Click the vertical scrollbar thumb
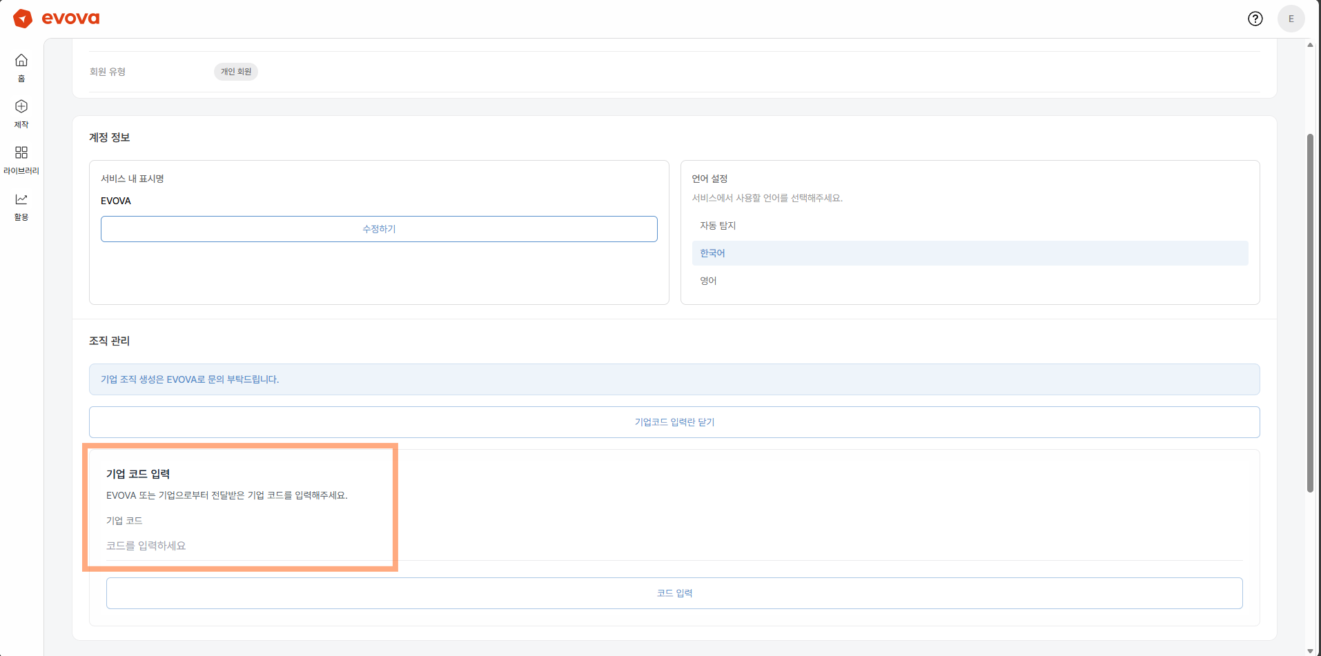1321x656 pixels. [x=1310, y=310]
